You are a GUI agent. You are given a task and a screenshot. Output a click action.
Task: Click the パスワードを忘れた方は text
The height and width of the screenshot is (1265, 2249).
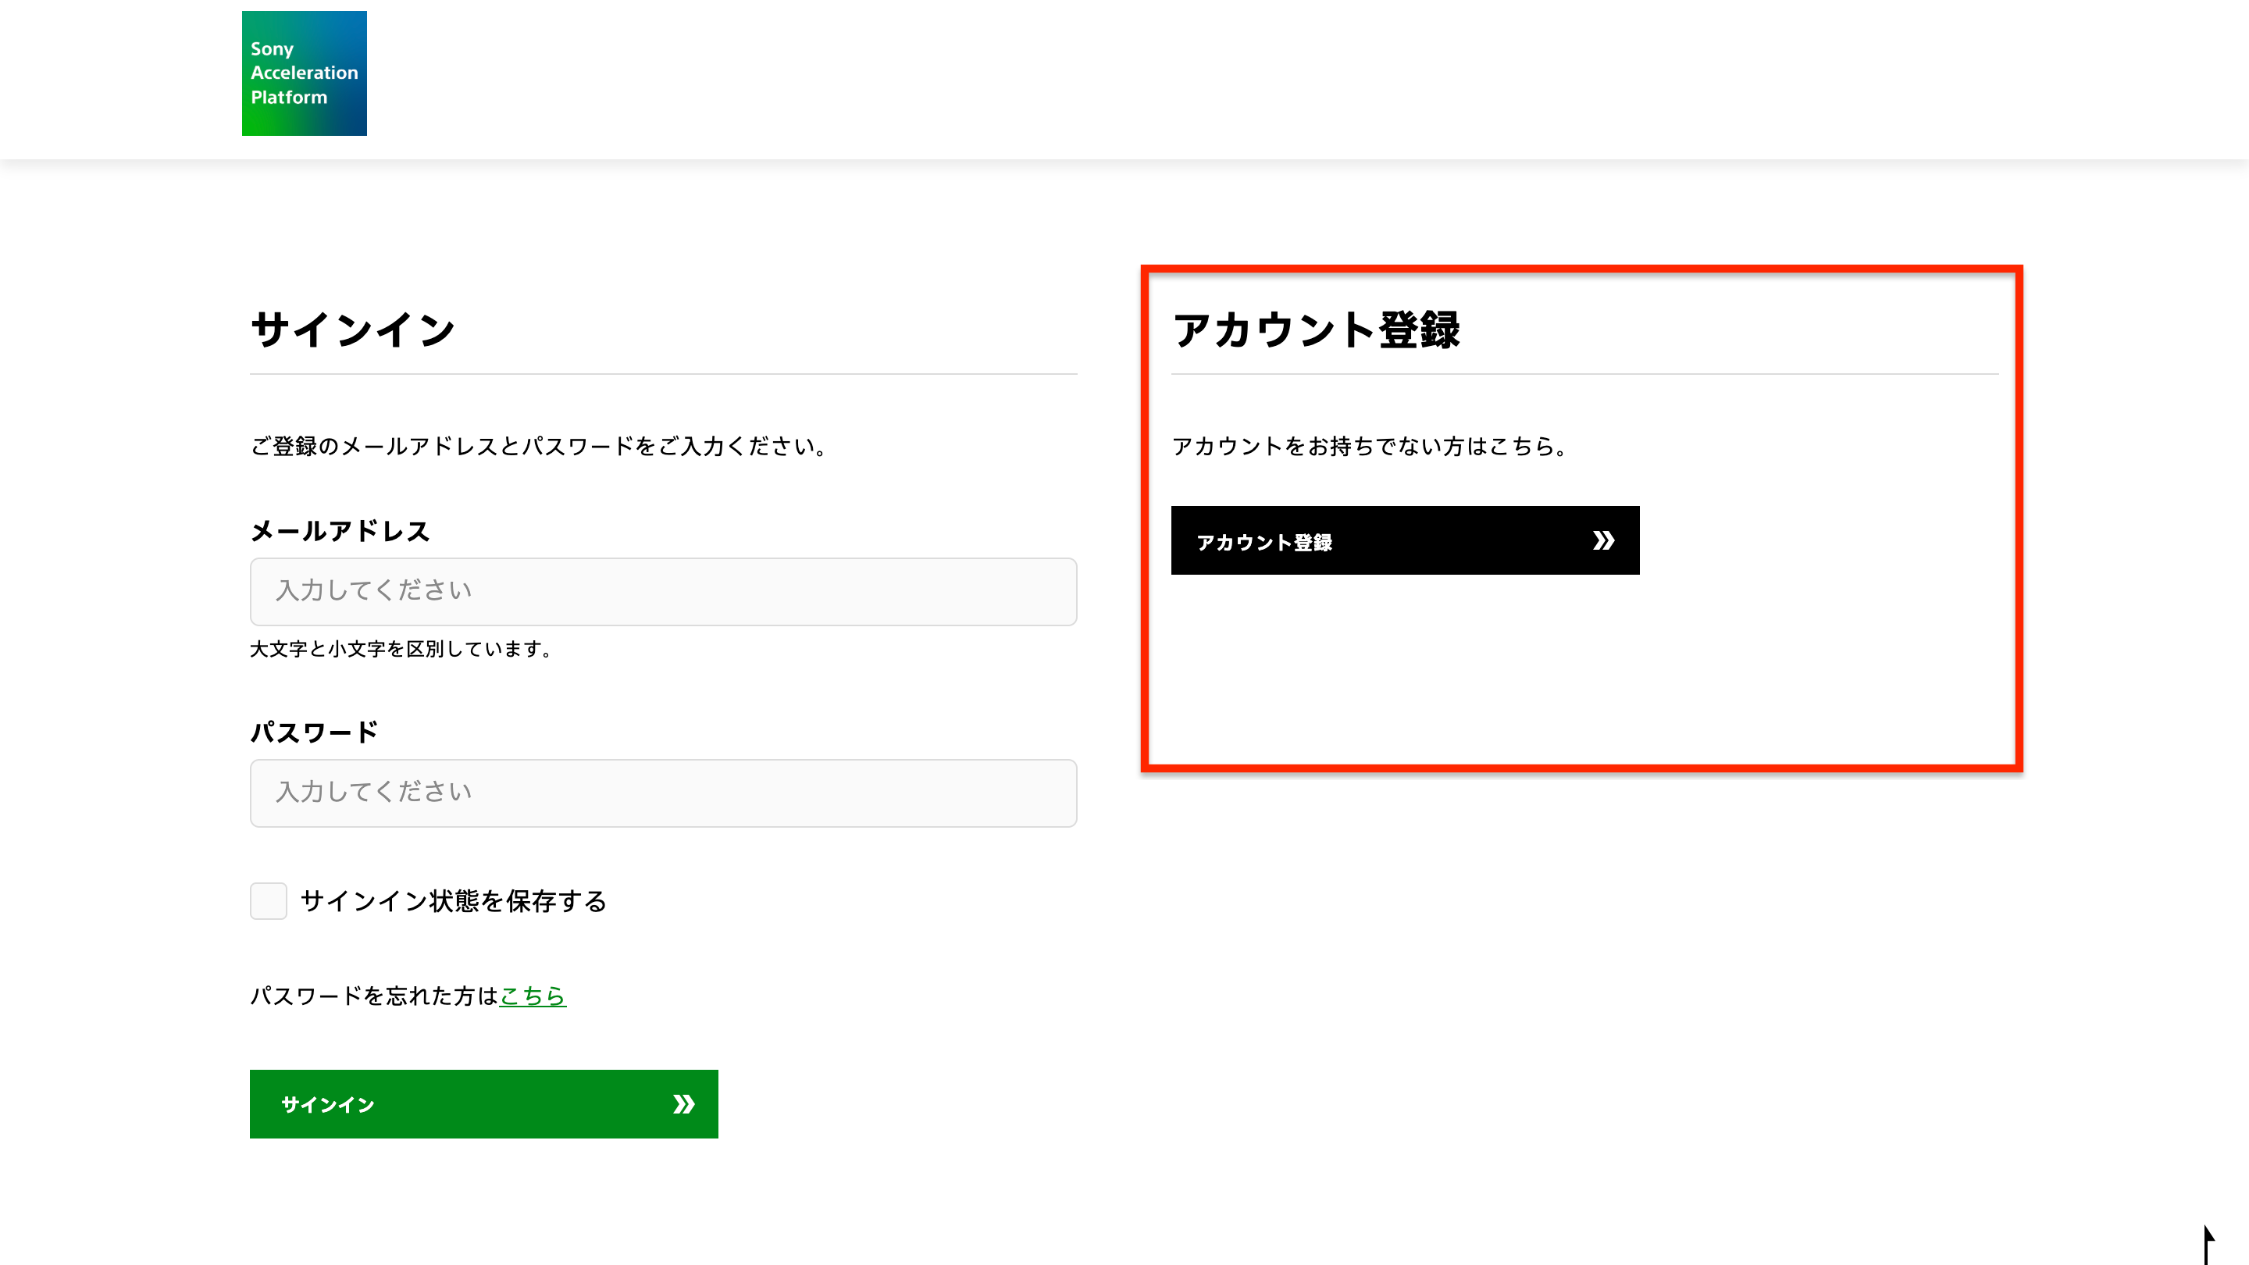pos(374,996)
